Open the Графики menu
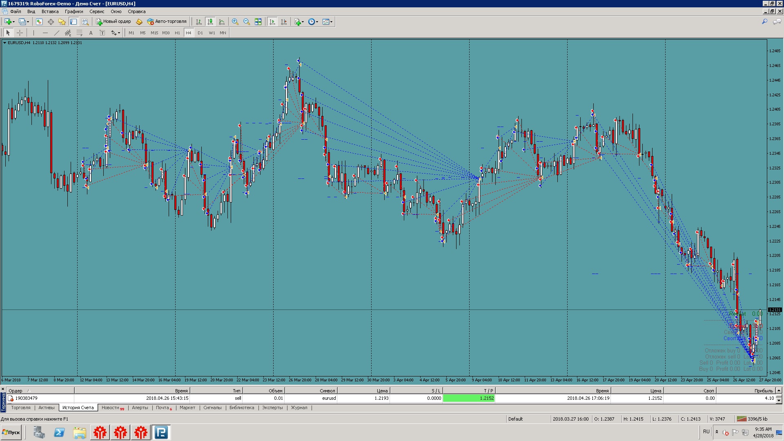784x441 pixels. 74,11
